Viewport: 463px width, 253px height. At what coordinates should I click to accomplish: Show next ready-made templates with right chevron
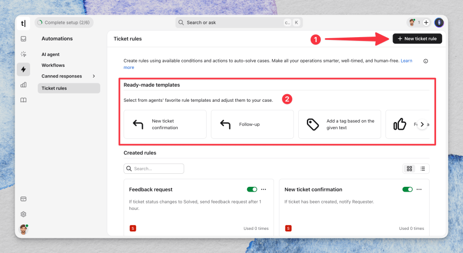(x=422, y=124)
